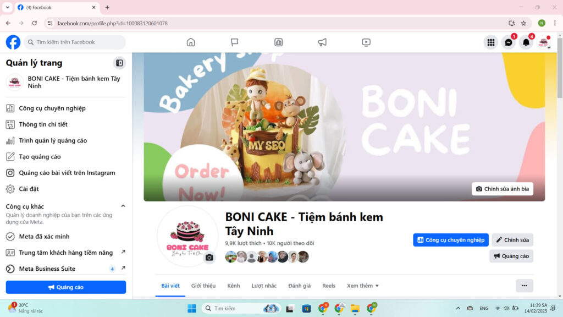Open the apps grid menu icon
The image size is (563, 317).
[491, 42]
